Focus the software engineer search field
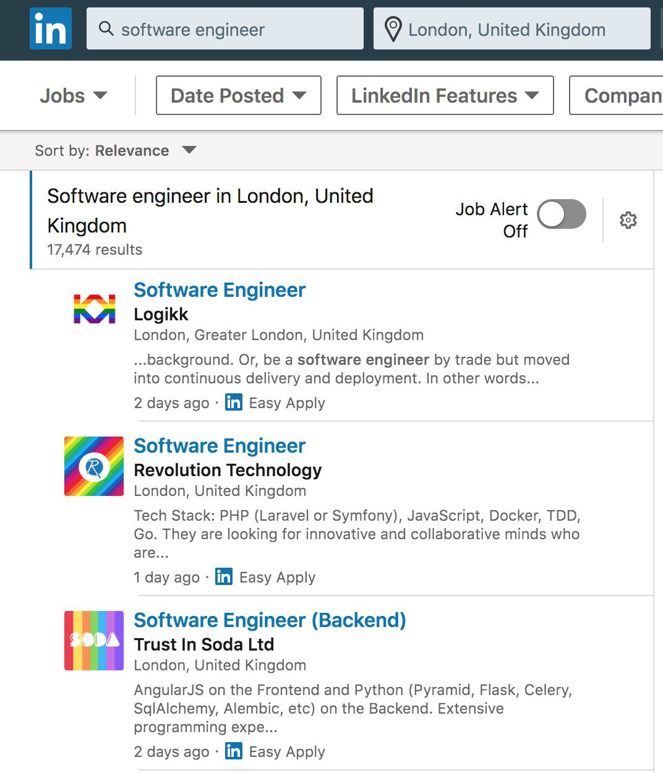The image size is (663, 773). coord(225,28)
